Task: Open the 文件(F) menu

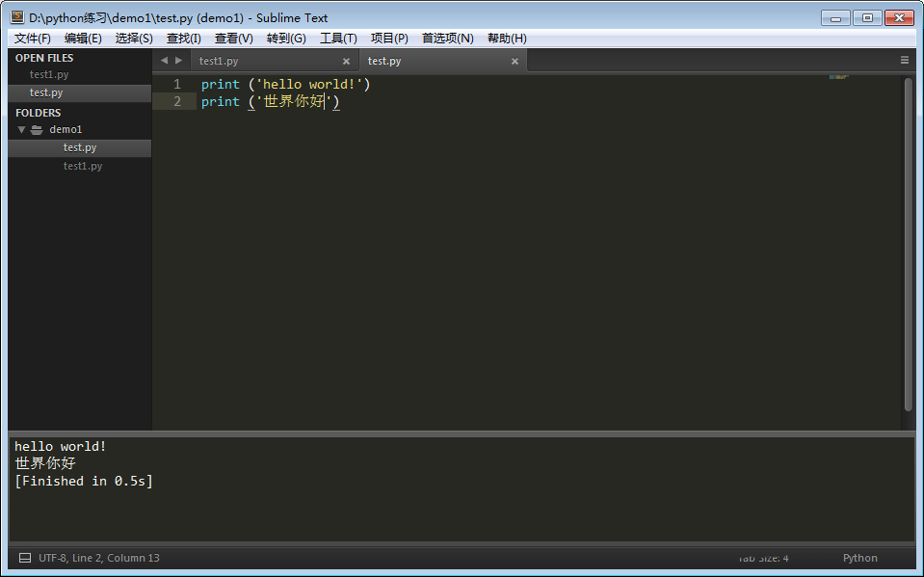Action: pos(33,39)
